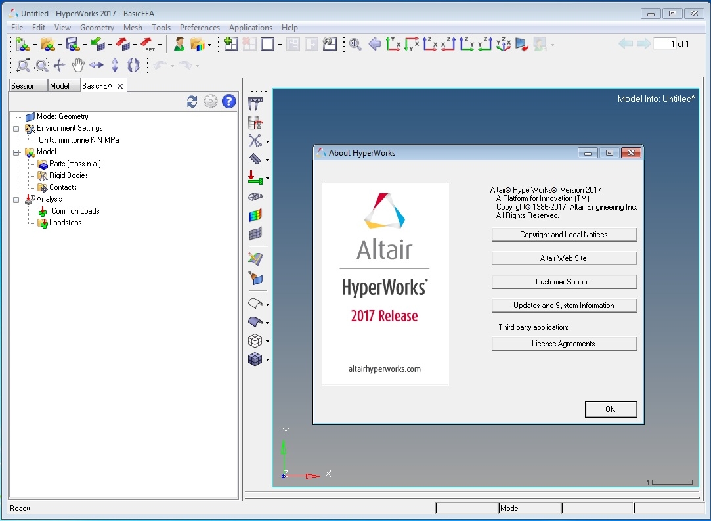This screenshot has width=711, height=521.
Task: Click the Add Page green-plus icon
Action: tap(231, 44)
